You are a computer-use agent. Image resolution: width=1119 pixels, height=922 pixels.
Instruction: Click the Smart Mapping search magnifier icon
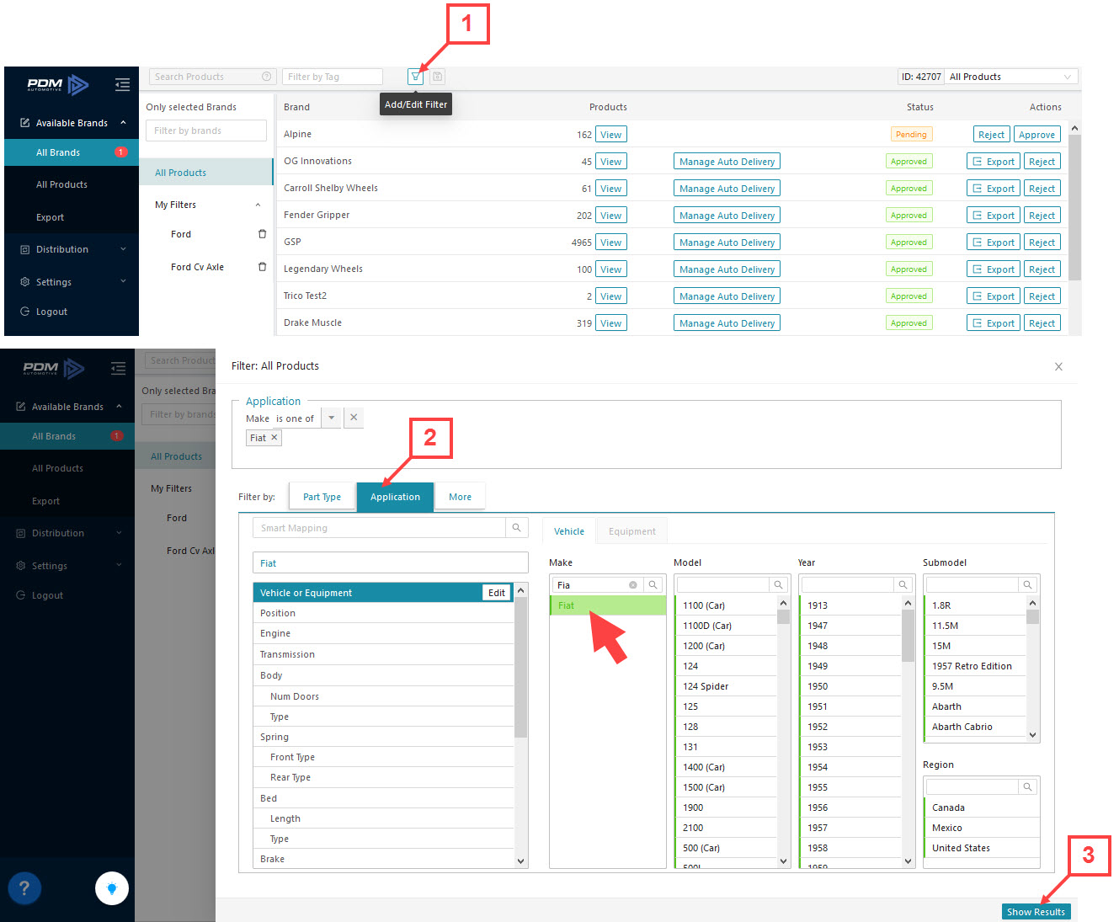pyautogui.click(x=516, y=528)
